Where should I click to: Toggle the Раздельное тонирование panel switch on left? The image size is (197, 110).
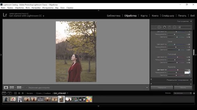(x=151, y=79)
